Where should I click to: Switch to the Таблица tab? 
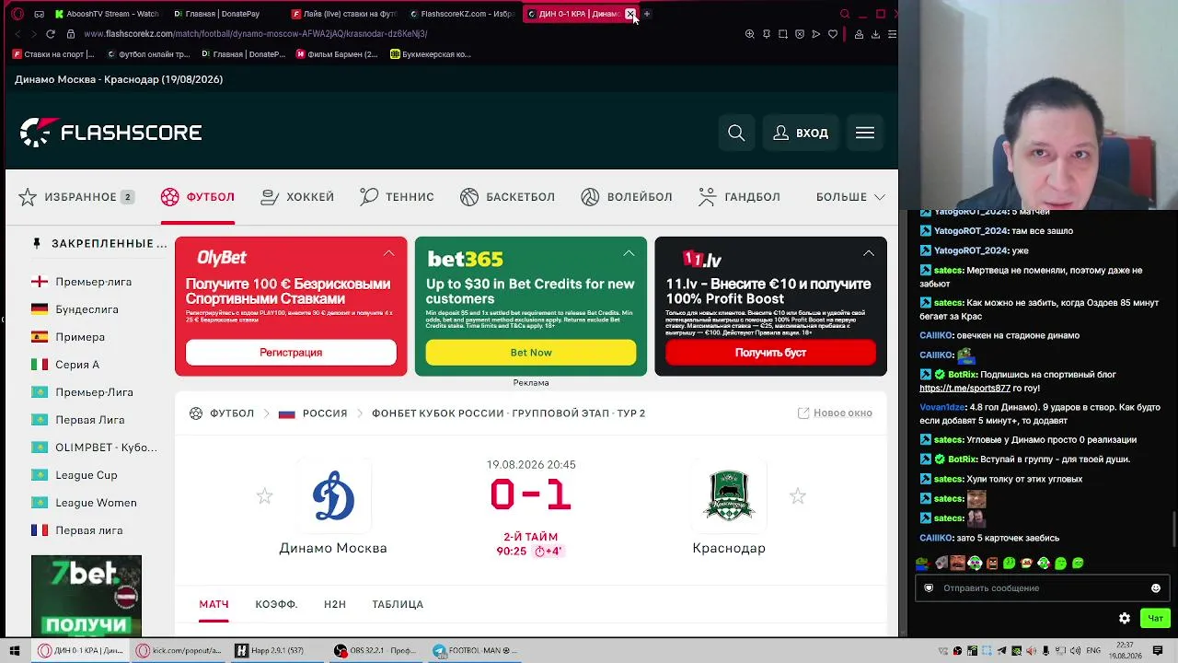[398, 604]
